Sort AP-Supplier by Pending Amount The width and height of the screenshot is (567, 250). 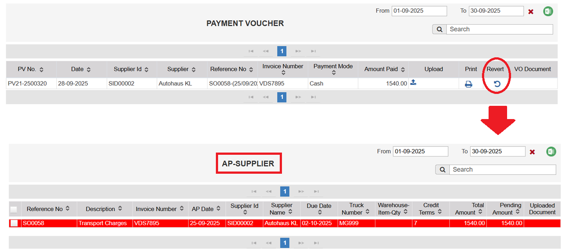click(518, 212)
